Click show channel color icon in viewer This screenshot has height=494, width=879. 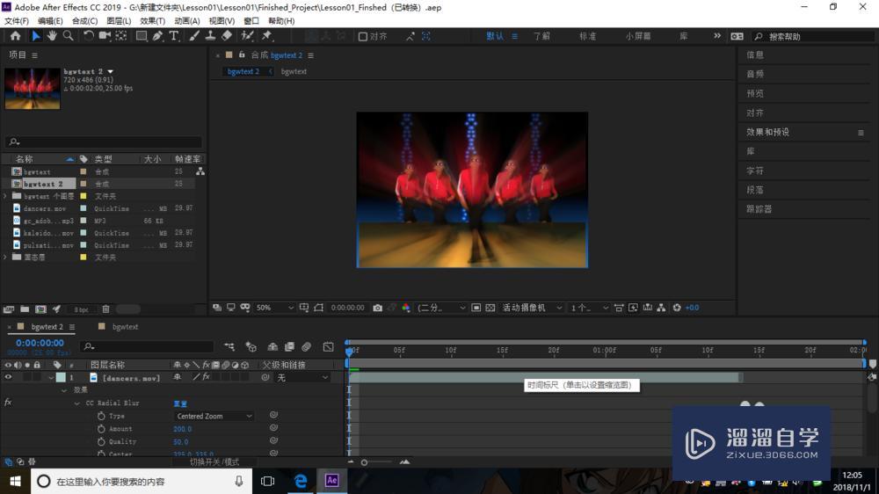click(x=406, y=308)
